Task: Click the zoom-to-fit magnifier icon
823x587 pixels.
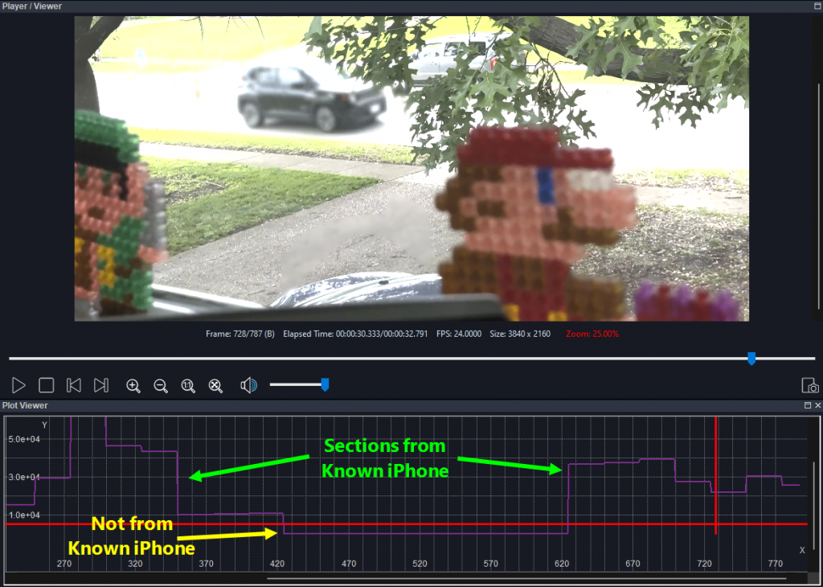Action: click(x=215, y=386)
